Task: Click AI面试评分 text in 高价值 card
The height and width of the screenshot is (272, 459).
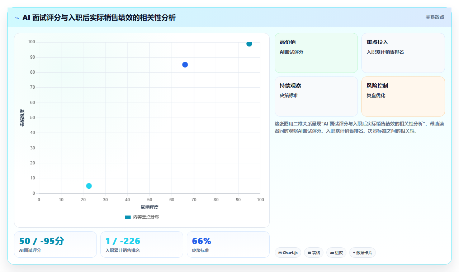Action: coord(292,52)
